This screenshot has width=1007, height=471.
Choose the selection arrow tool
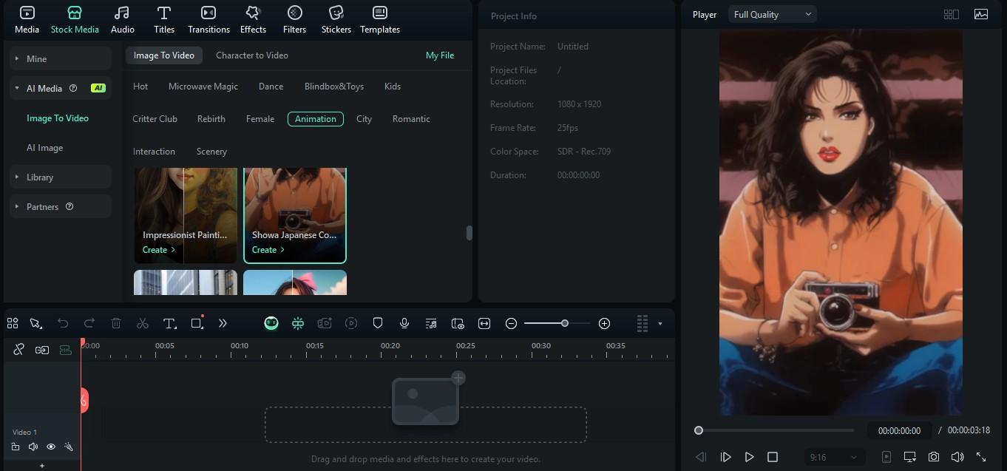35,323
